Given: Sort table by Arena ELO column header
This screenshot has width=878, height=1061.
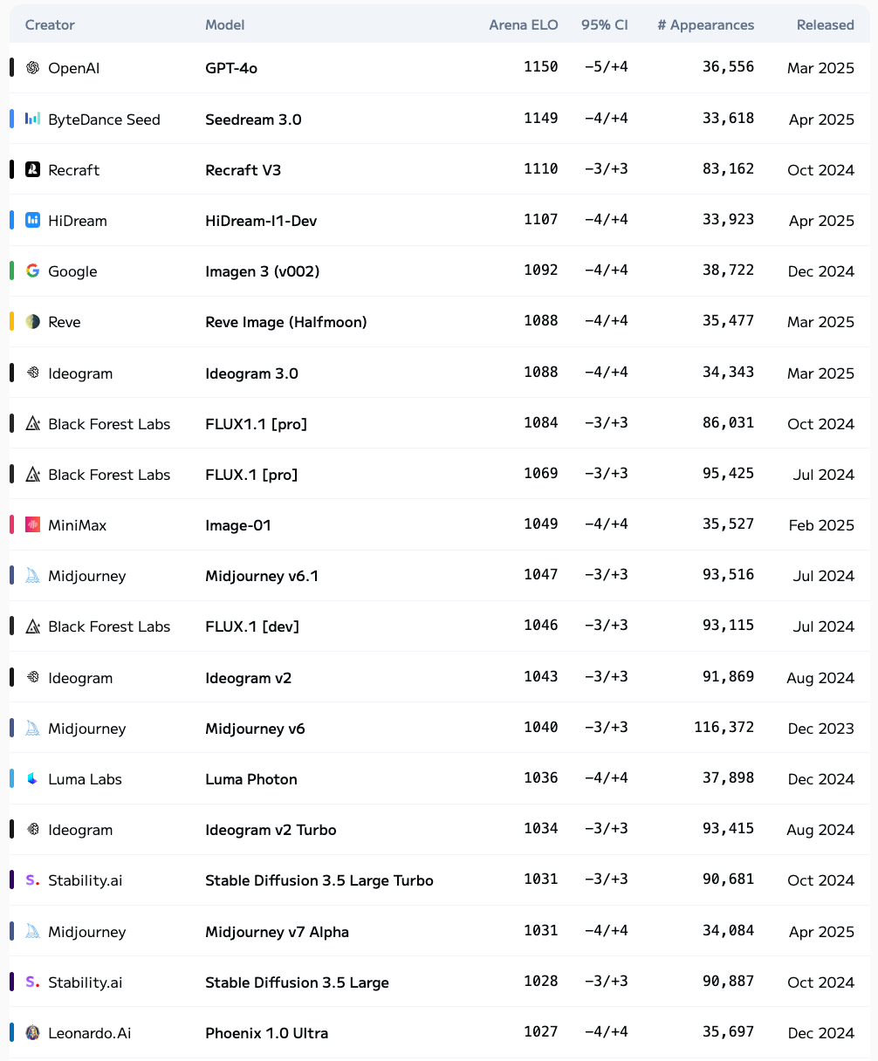Looking at the screenshot, I should (524, 24).
